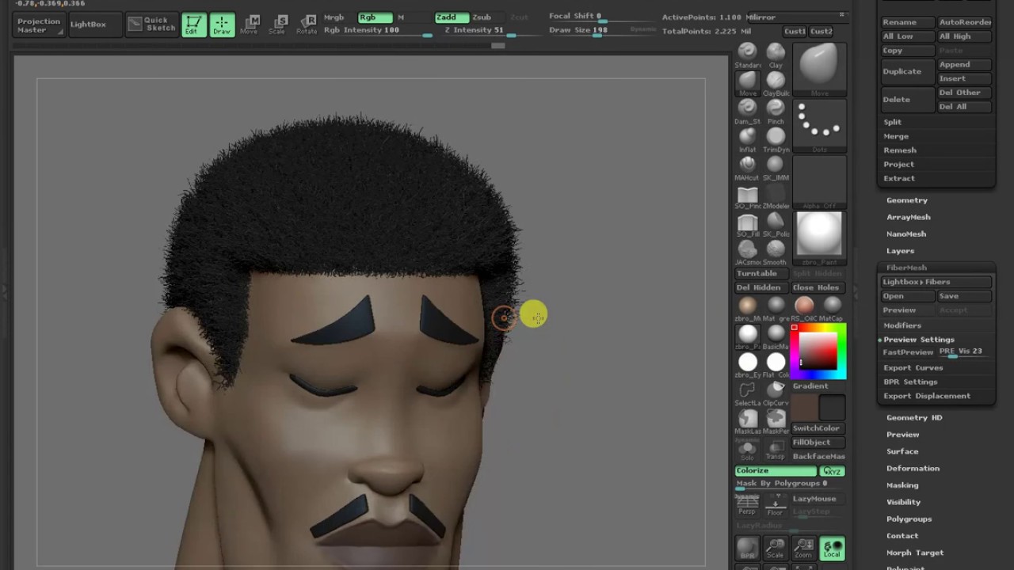Toggle Transp transparency mode
The height and width of the screenshot is (570, 1014).
click(x=776, y=450)
